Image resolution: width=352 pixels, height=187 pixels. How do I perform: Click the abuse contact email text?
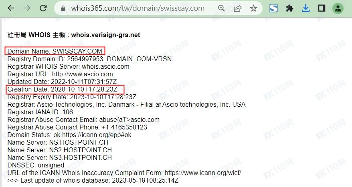pyautogui.click(x=129, y=119)
